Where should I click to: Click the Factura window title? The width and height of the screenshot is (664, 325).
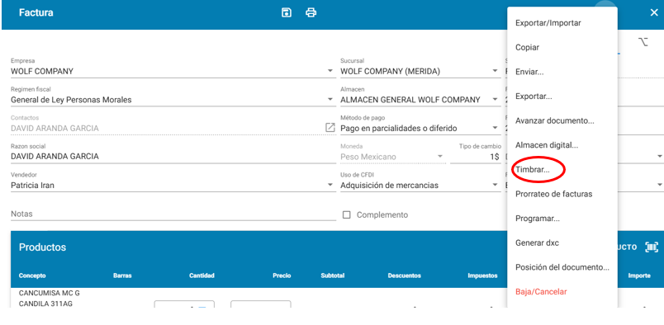[x=36, y=12]
